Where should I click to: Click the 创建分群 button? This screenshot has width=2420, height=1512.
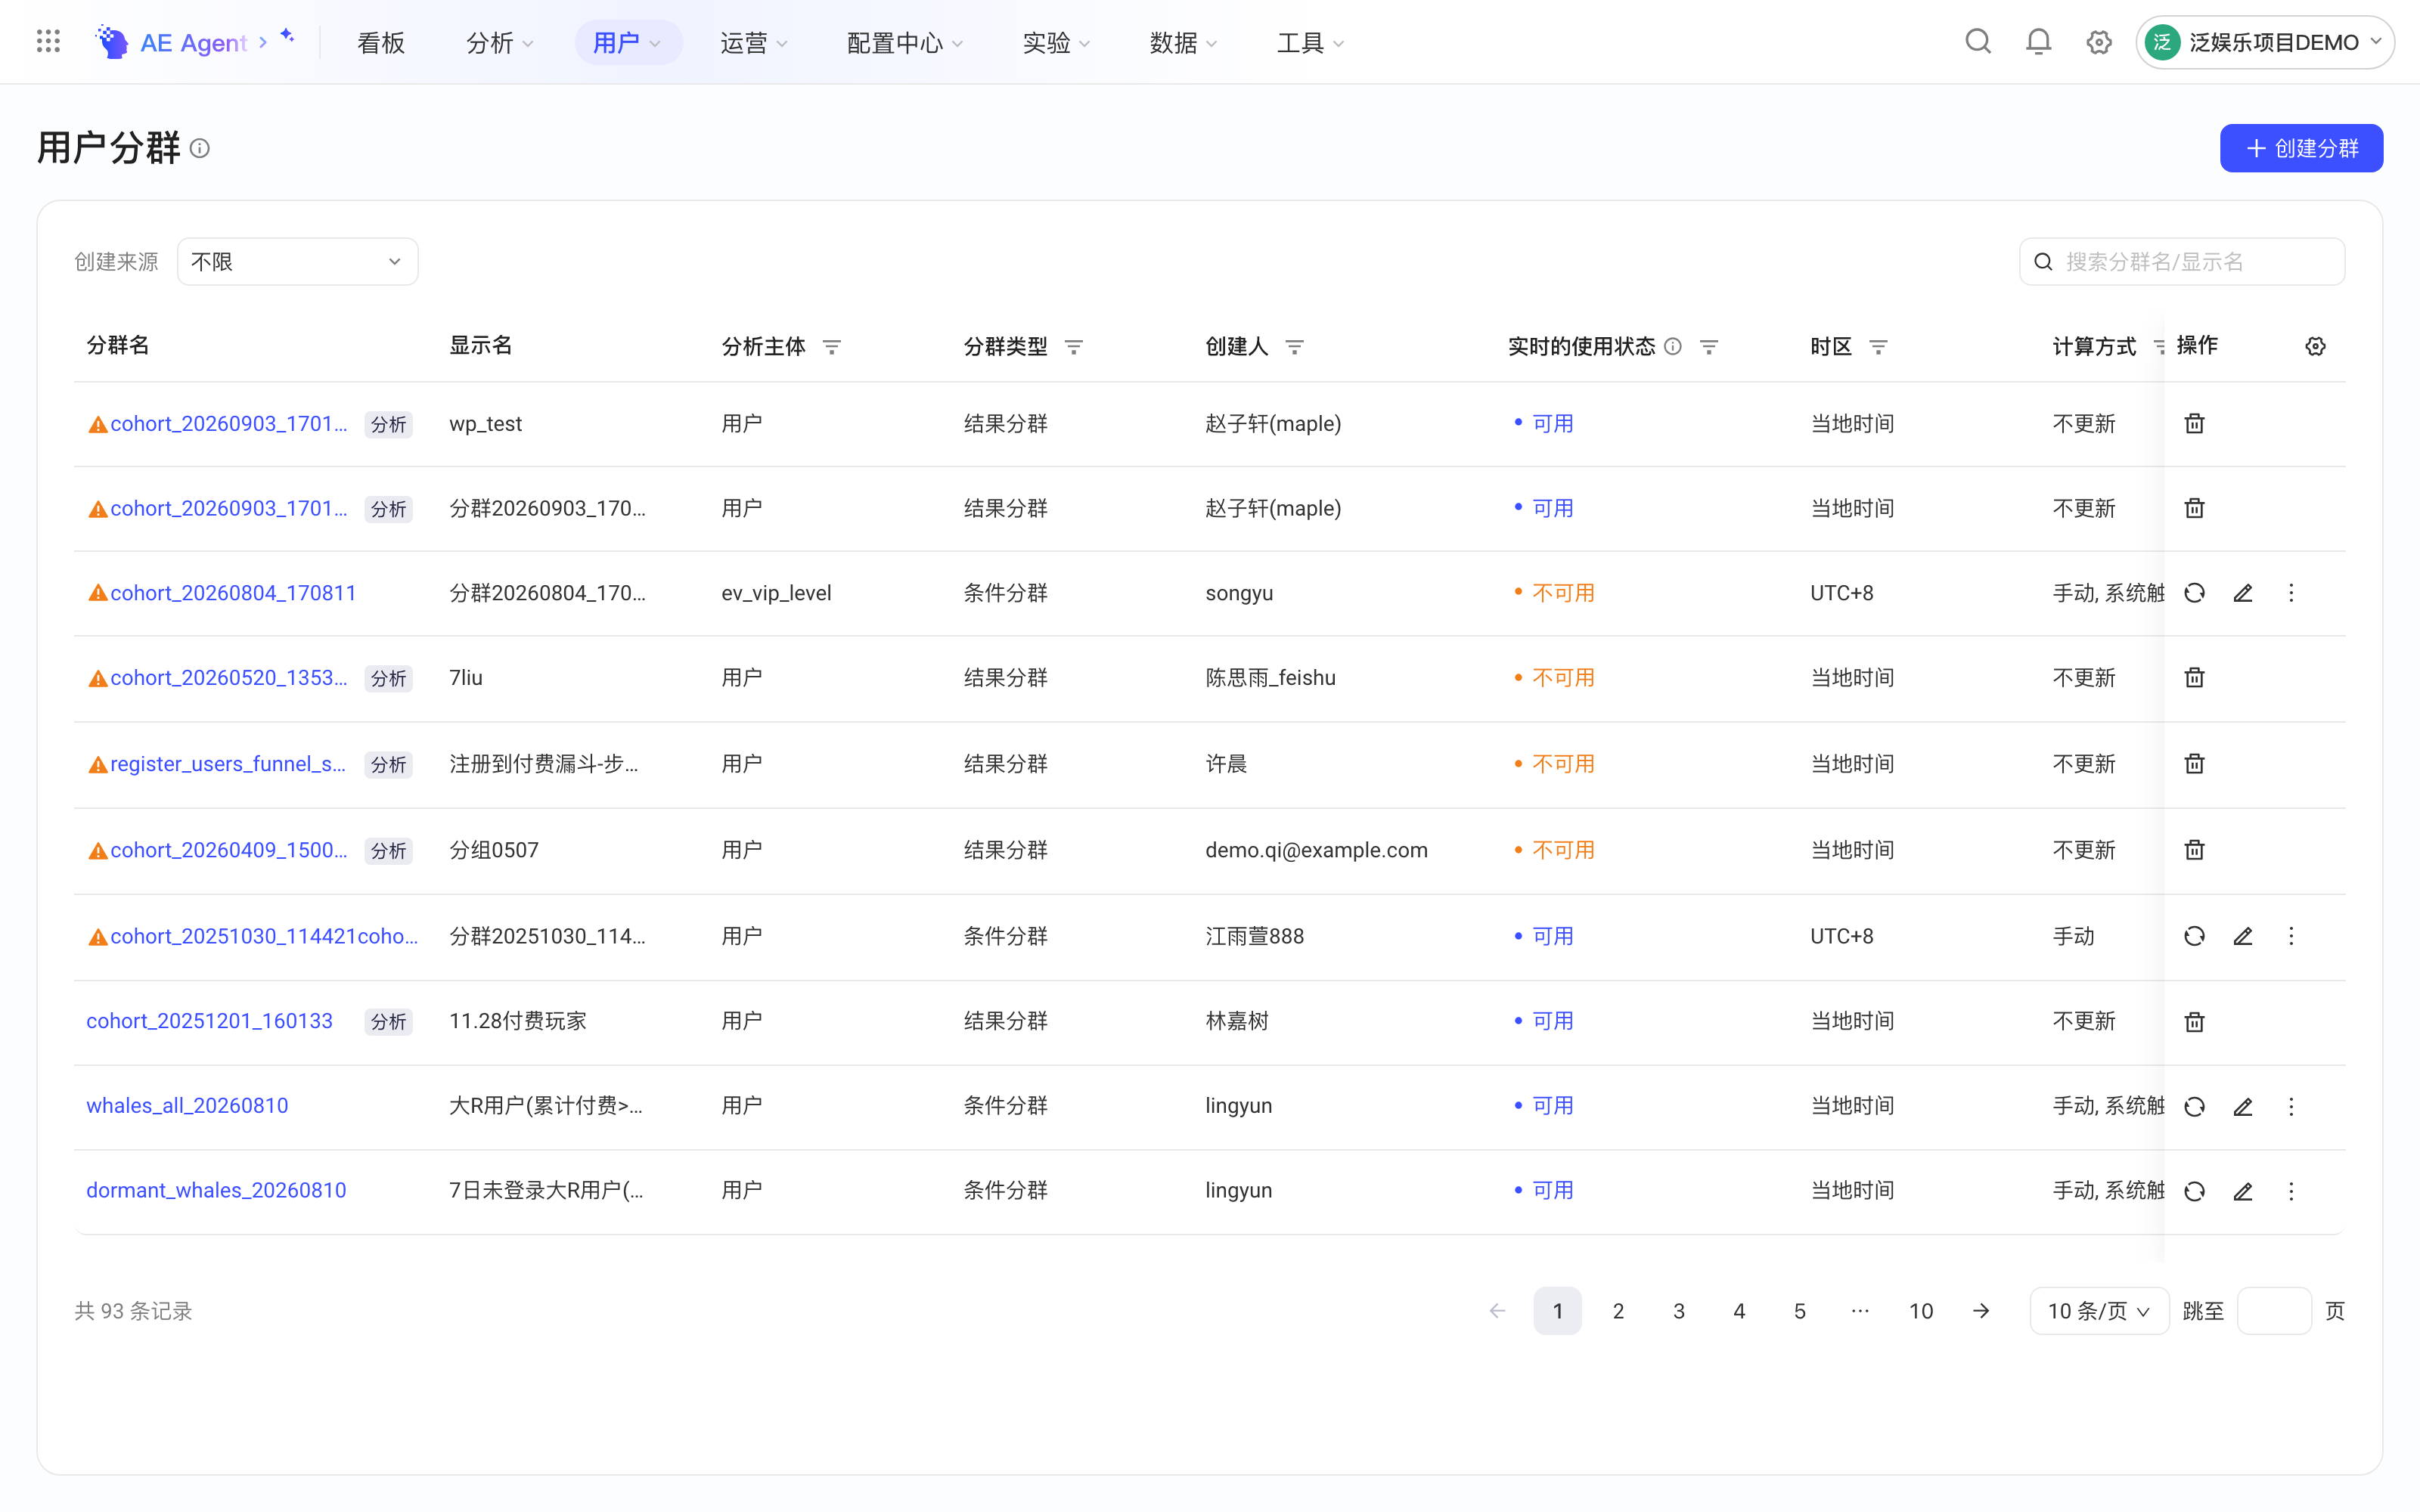tap(2301, 149)
